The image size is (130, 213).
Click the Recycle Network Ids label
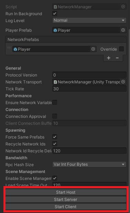point(25,144)
